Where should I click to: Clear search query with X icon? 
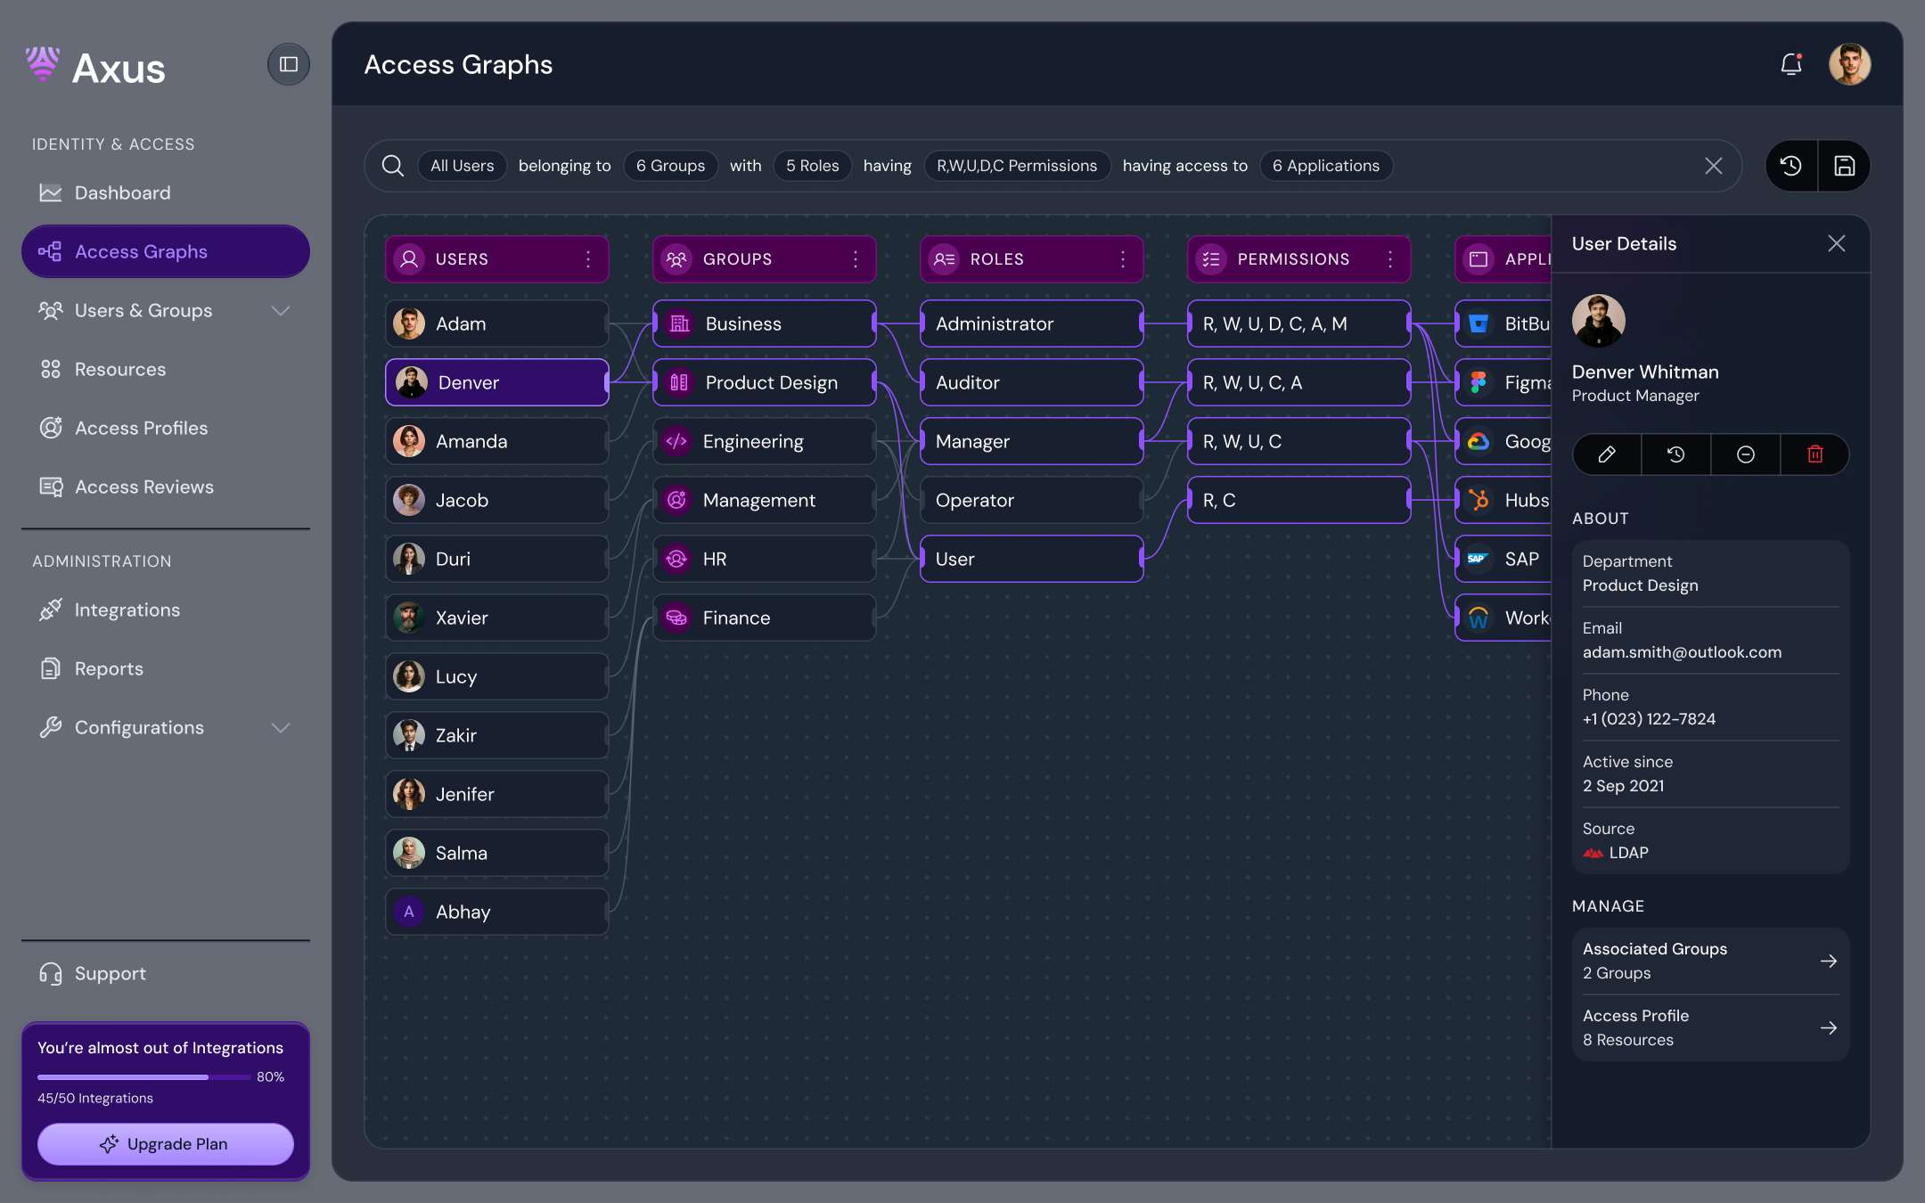[x=1713, y=166]
